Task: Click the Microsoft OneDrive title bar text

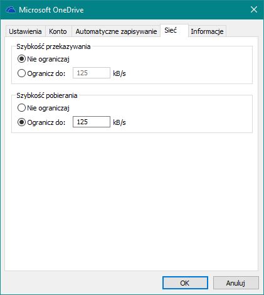Action: tap(51, 10)
